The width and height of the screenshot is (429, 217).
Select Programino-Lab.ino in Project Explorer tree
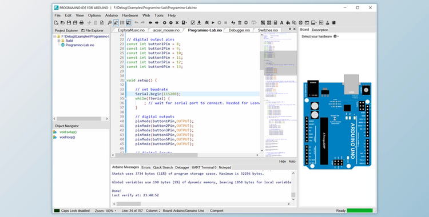point(80,45)
